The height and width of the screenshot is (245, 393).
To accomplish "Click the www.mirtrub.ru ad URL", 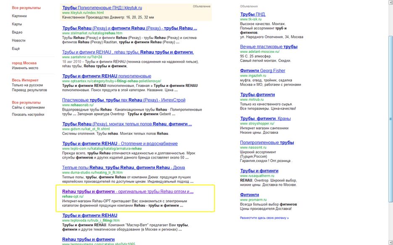I will coord(252,99).
